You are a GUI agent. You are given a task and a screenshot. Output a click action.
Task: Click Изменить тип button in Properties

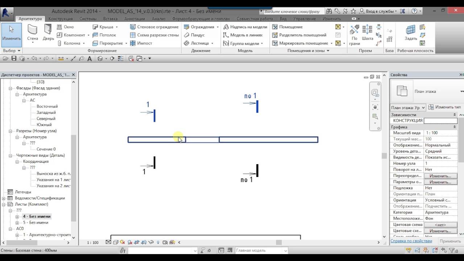click(x=445, y=107)
